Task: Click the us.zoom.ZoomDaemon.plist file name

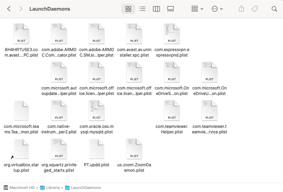Action: coord(134,168)
